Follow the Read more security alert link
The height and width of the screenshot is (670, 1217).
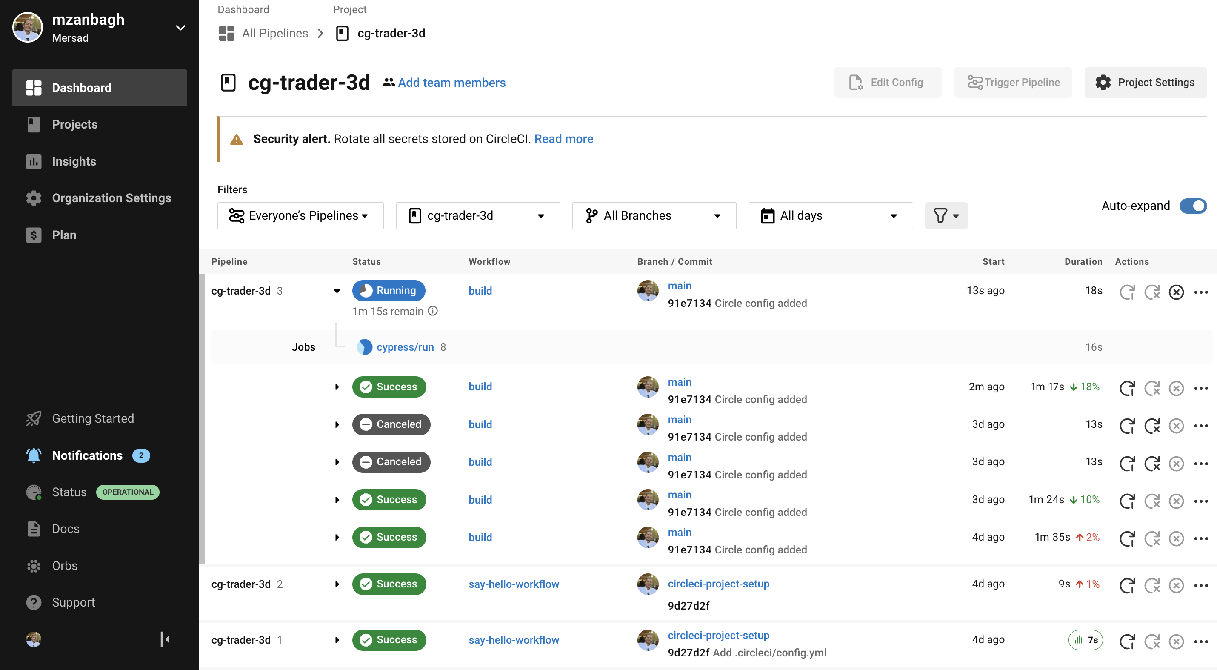(x=563, y=139)
